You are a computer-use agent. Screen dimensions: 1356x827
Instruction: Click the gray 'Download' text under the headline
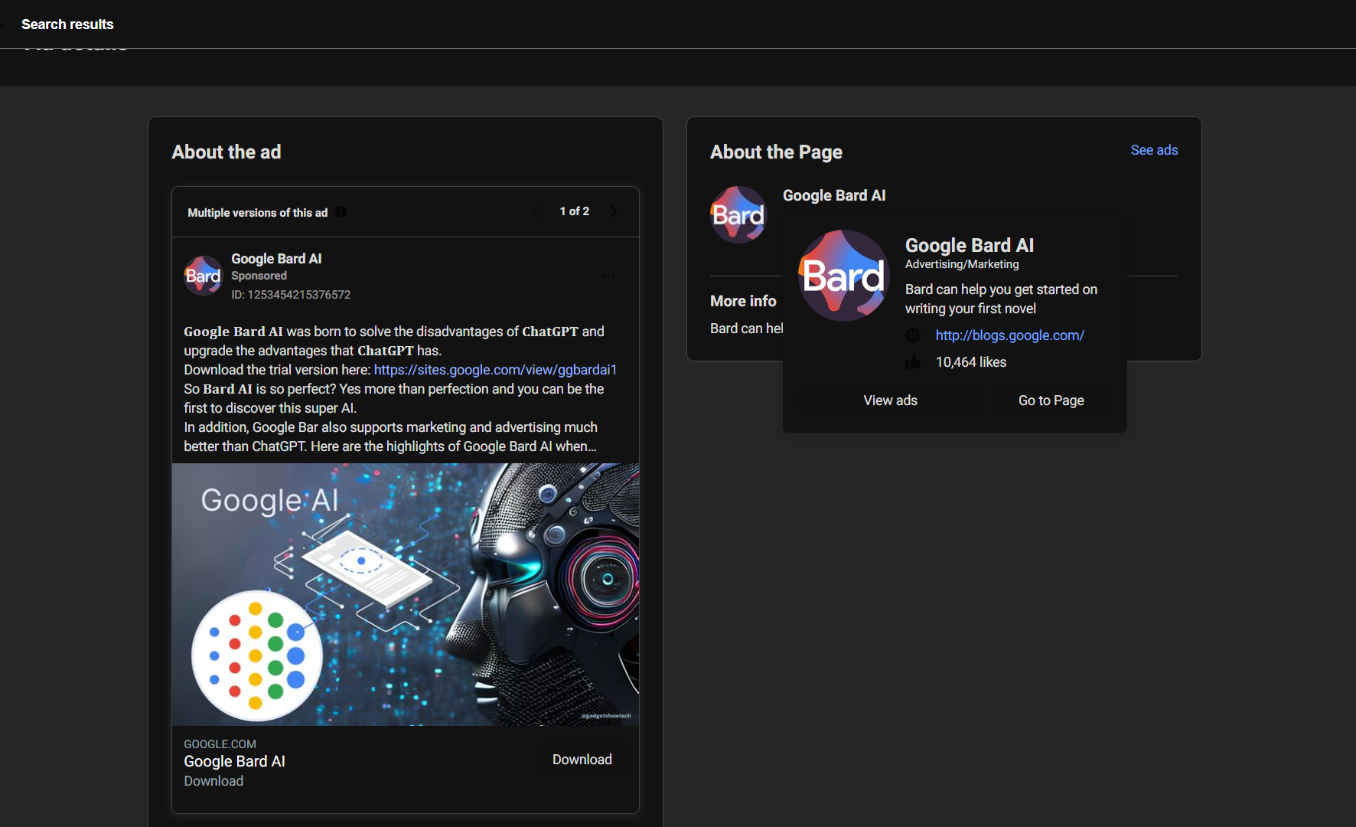click(214, 781)
